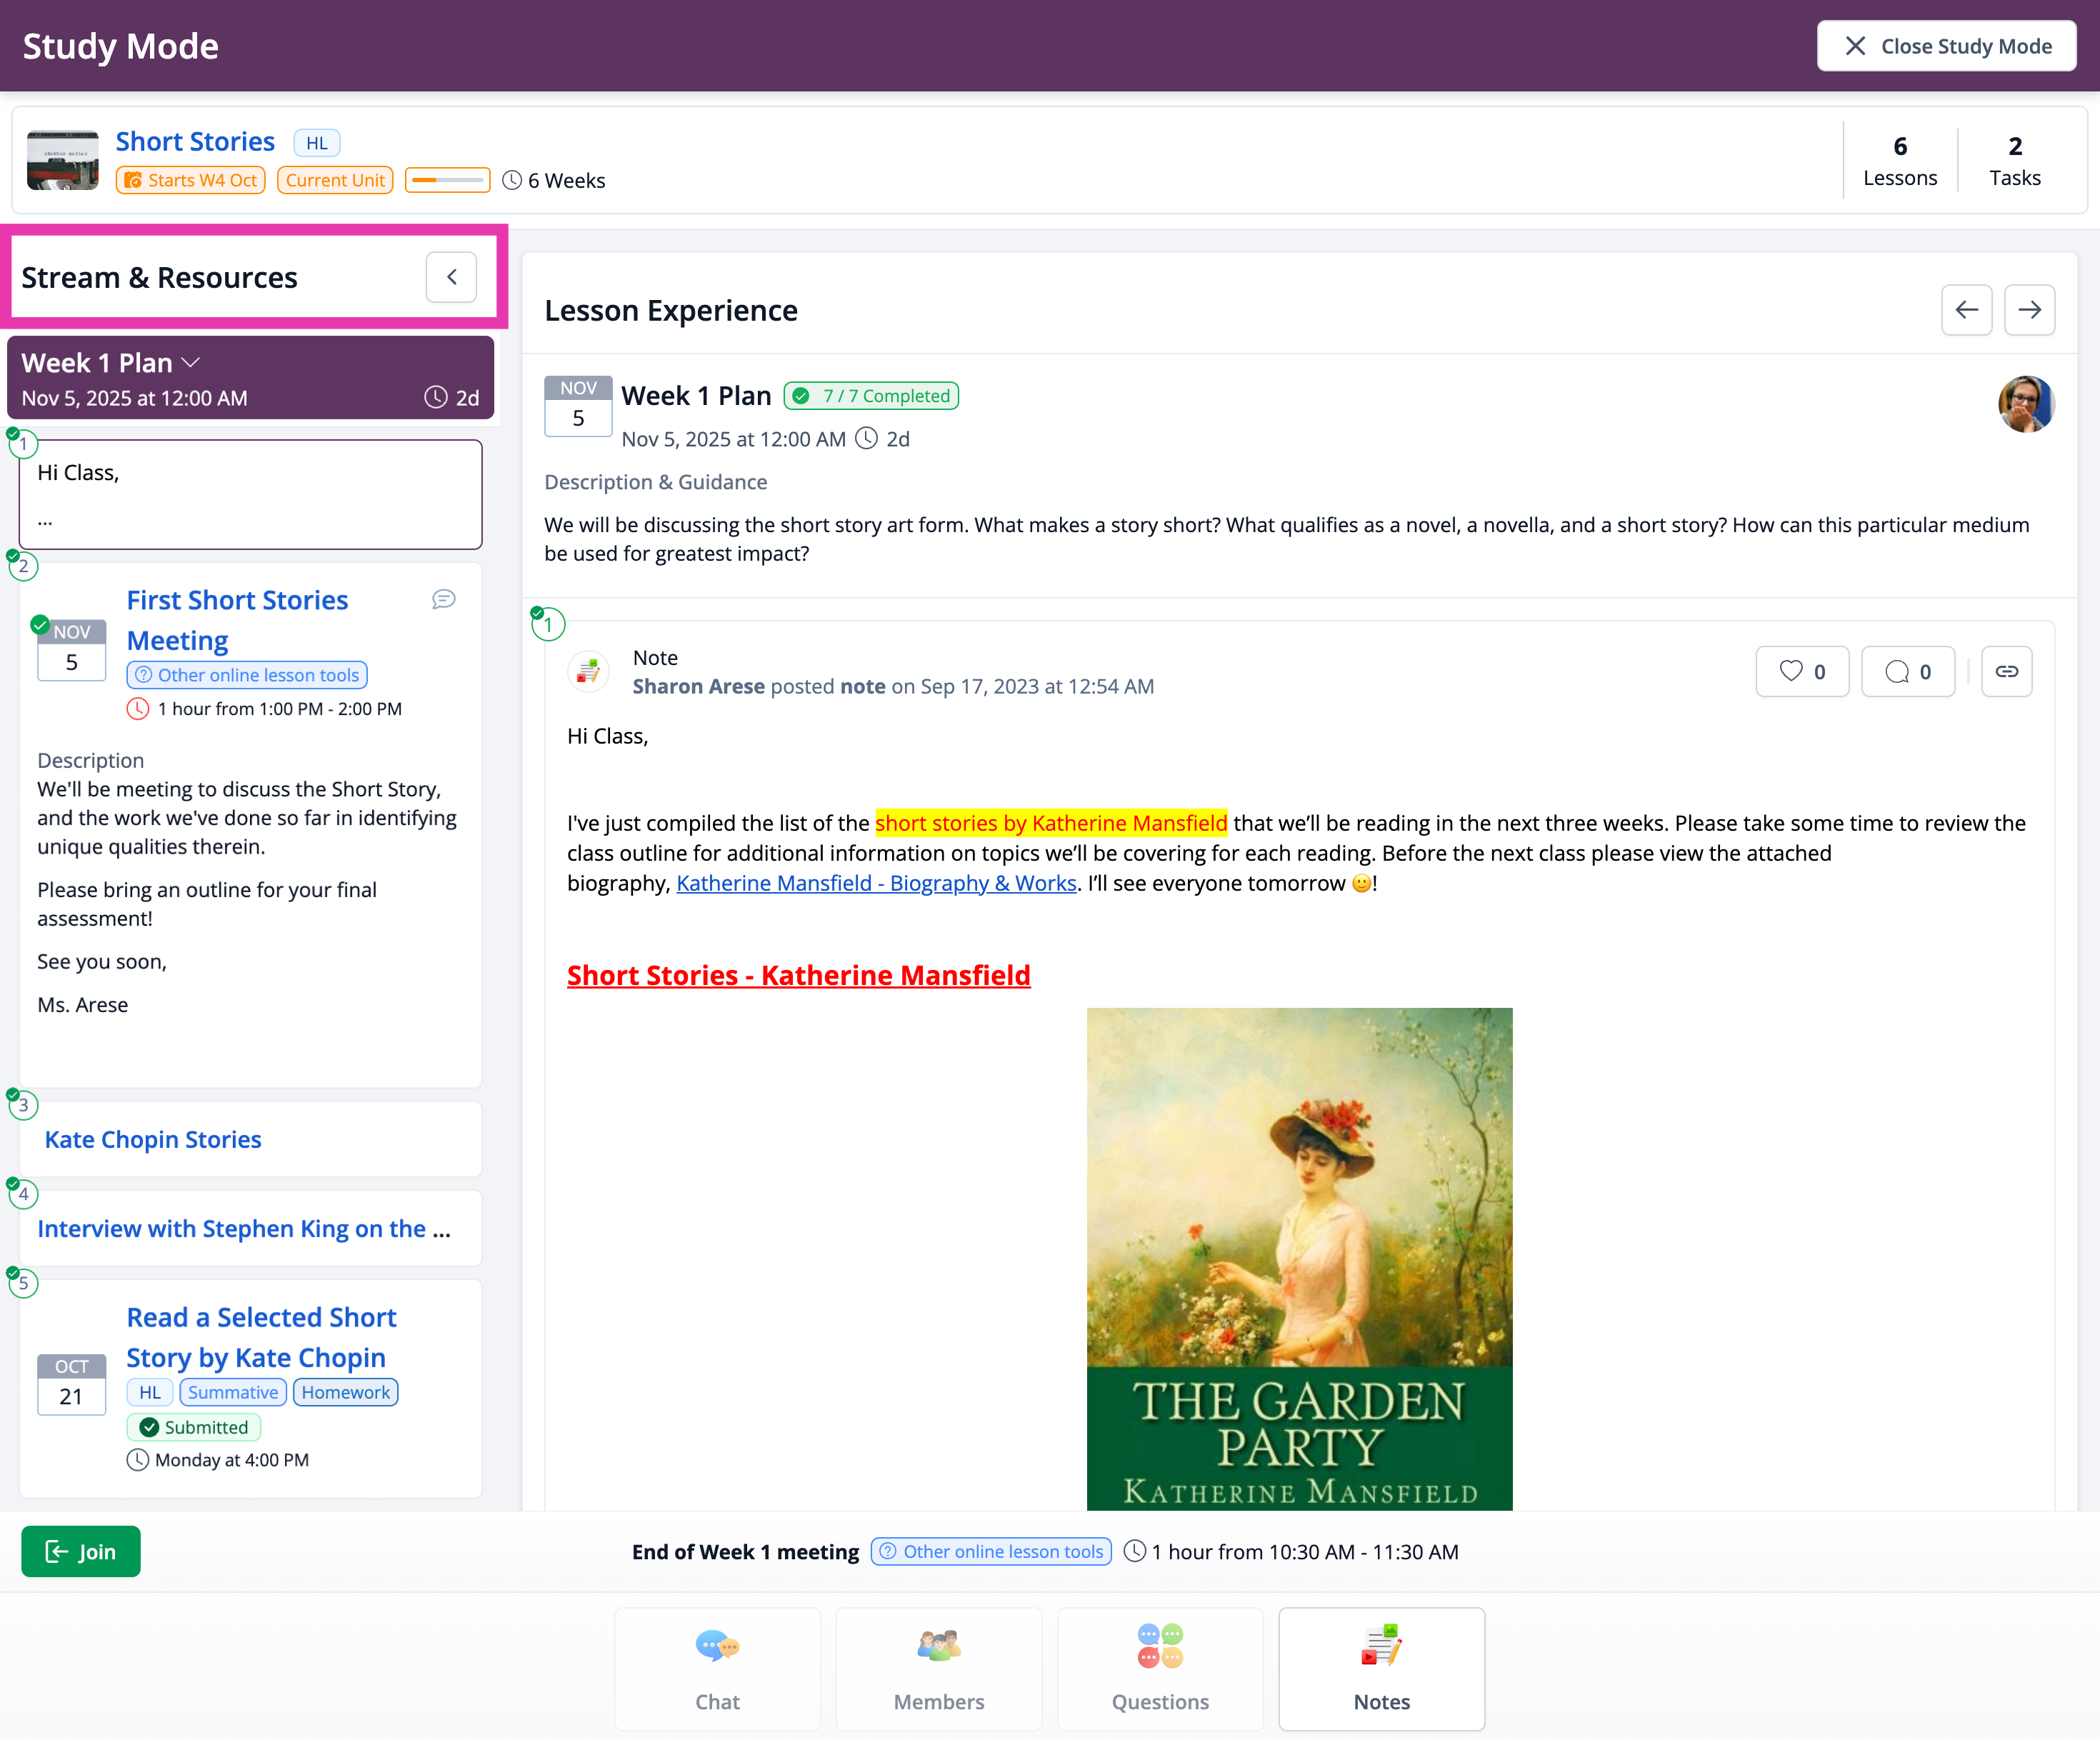
Task: Like the note with heart button
Action: click(x=1802, y=672)
